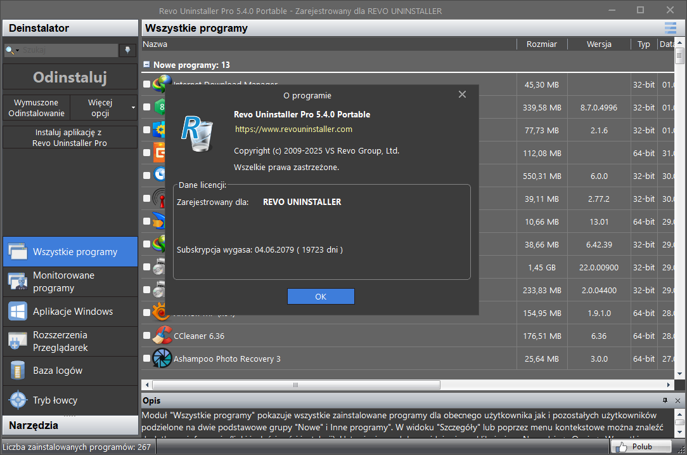Viewport: 687px width, 455px height.
Task: Close the O programie dialog with X
Action: (x=462, y=95)
